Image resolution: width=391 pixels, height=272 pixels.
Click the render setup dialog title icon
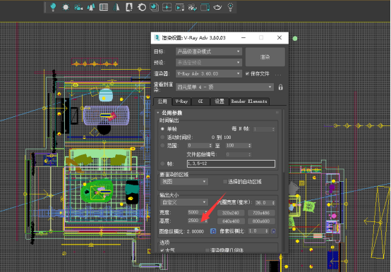(x=157, y=37)
